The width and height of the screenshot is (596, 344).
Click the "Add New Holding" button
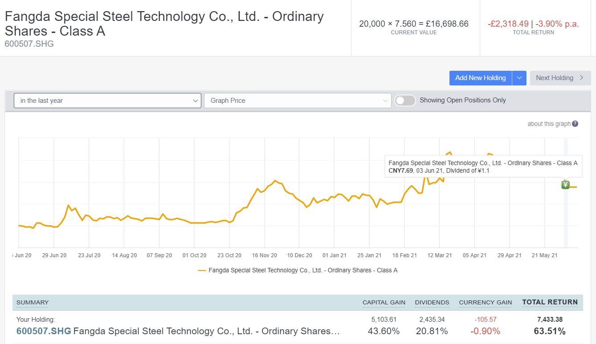pos(480,78)
